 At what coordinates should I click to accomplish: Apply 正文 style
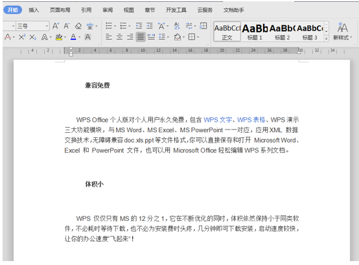[x=227, y=32]
